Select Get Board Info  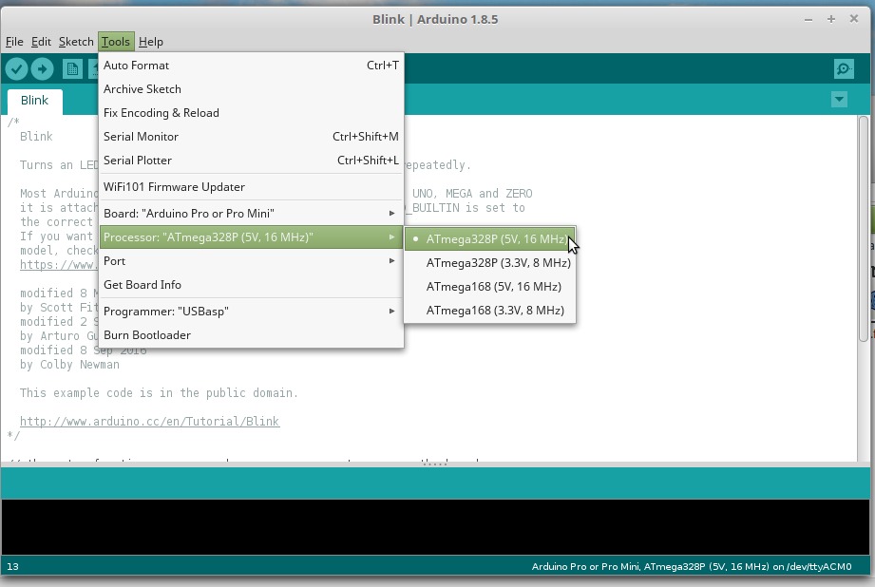(142, 285)
